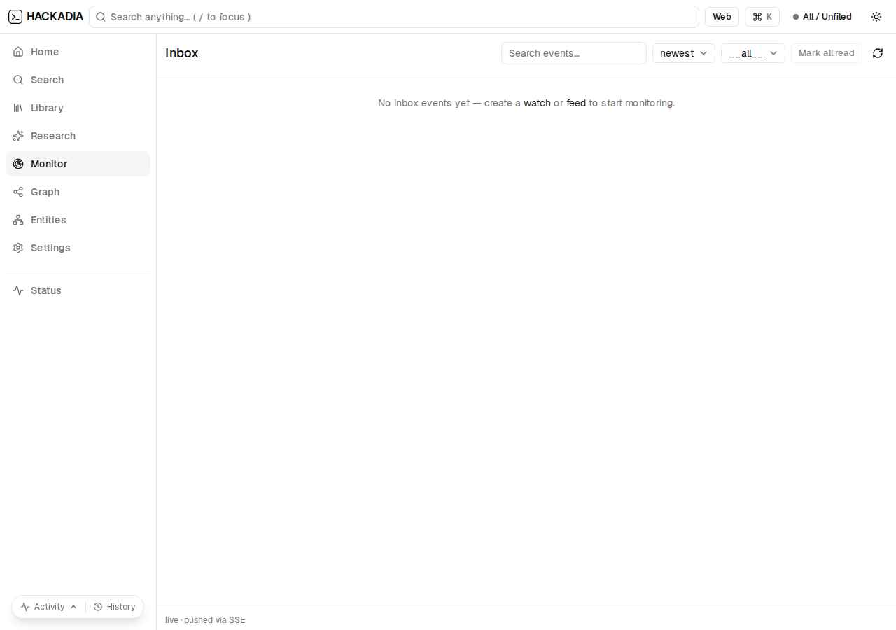
Task: Open the Entities page
Action: tap(78, 220)
